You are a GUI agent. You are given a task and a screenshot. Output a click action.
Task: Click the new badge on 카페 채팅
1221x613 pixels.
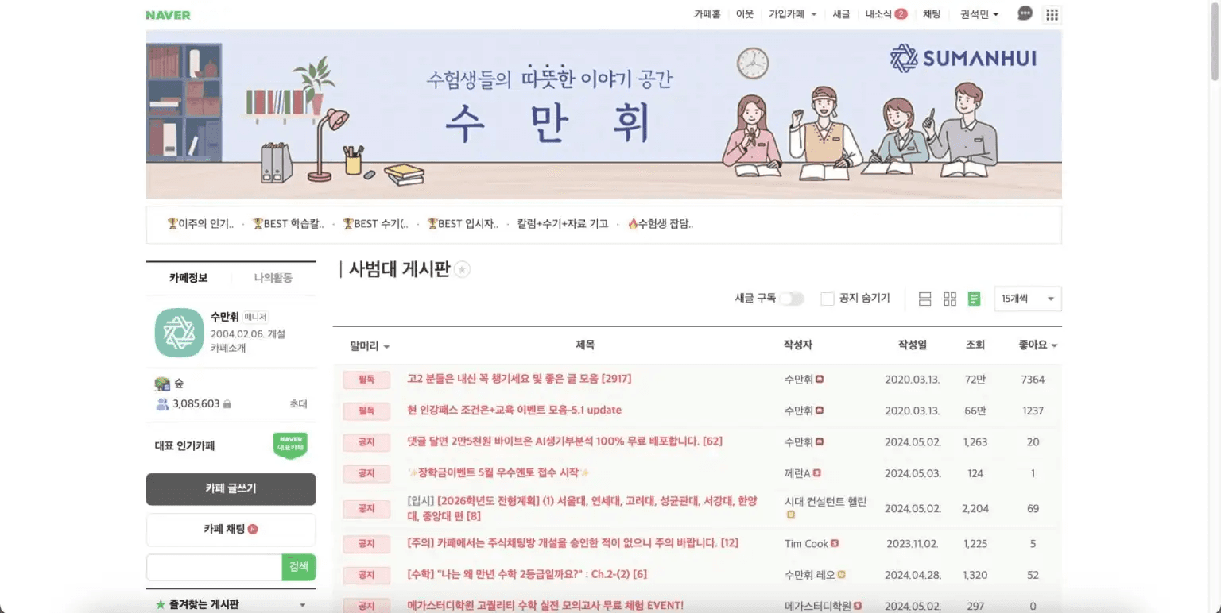point(253,530)
